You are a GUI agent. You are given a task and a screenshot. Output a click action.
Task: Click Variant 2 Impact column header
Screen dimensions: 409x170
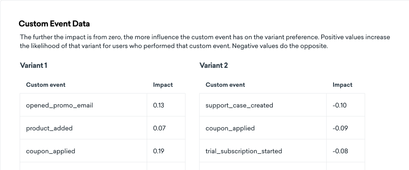342,85
